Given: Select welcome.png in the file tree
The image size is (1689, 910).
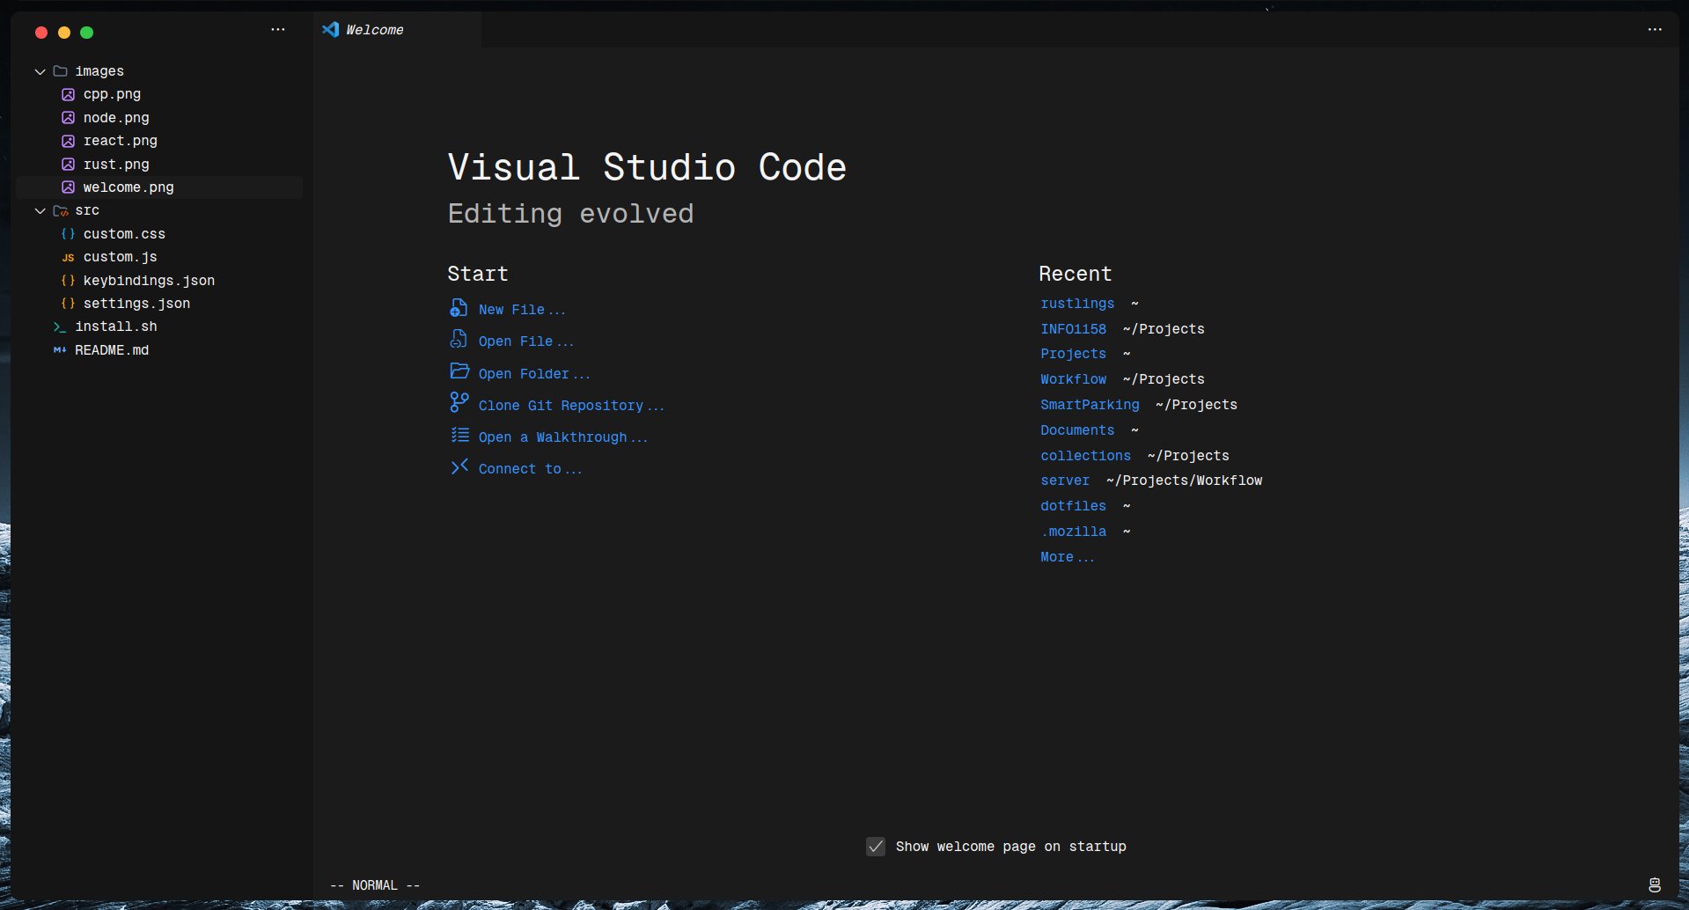Looking at the screenshot, I should (159, 187).
